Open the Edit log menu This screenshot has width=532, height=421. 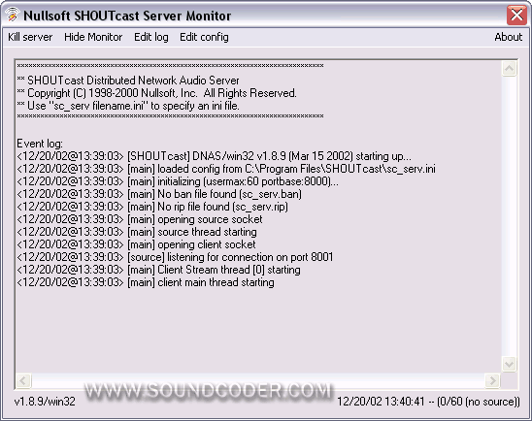click(x=151, y=37)
